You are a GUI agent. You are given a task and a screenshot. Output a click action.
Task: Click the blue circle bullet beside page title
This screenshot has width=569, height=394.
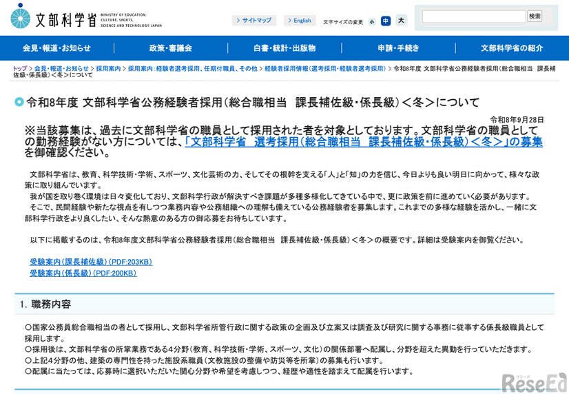tap(19, 103)
